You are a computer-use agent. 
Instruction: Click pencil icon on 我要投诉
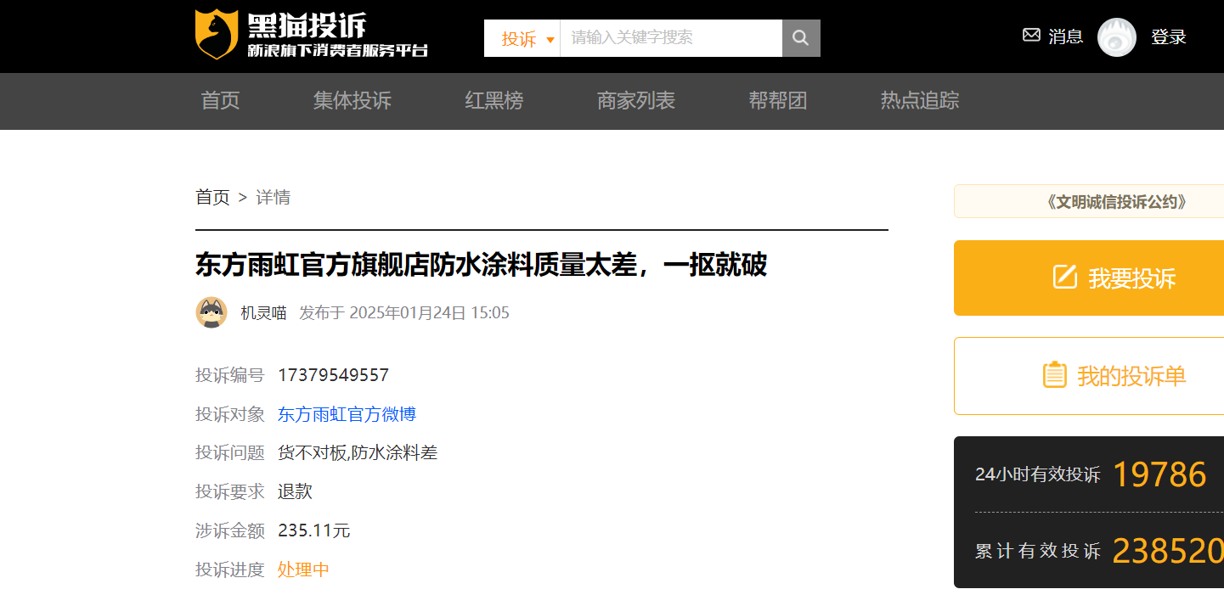(x=1064, y=277)
